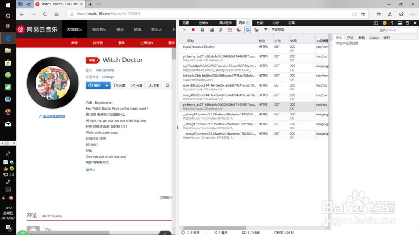Open the content type filter funnel dropdown
Viewport: 419px width, 235px height.
pos(266,30)
